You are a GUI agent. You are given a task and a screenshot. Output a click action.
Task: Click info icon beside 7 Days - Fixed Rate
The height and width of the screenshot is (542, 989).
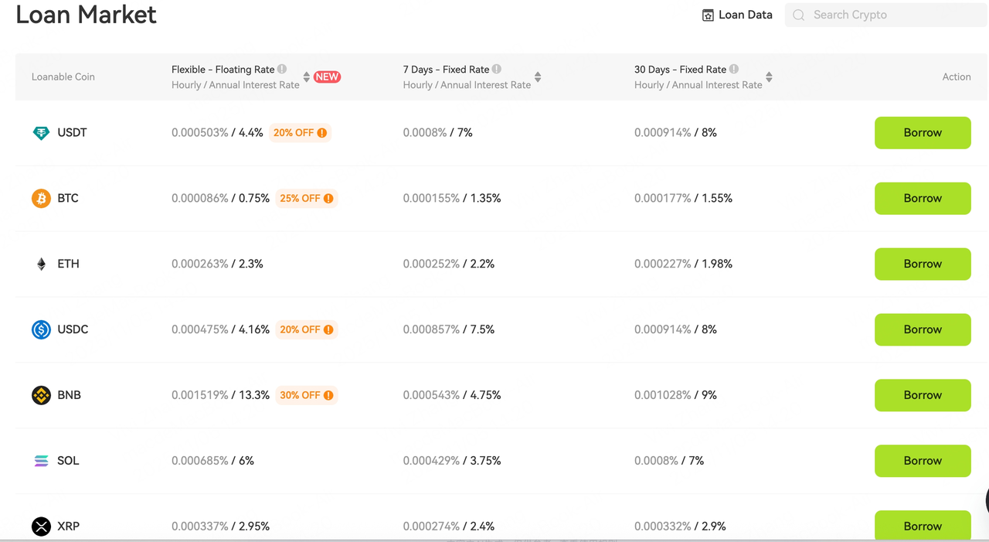(497, 69)
